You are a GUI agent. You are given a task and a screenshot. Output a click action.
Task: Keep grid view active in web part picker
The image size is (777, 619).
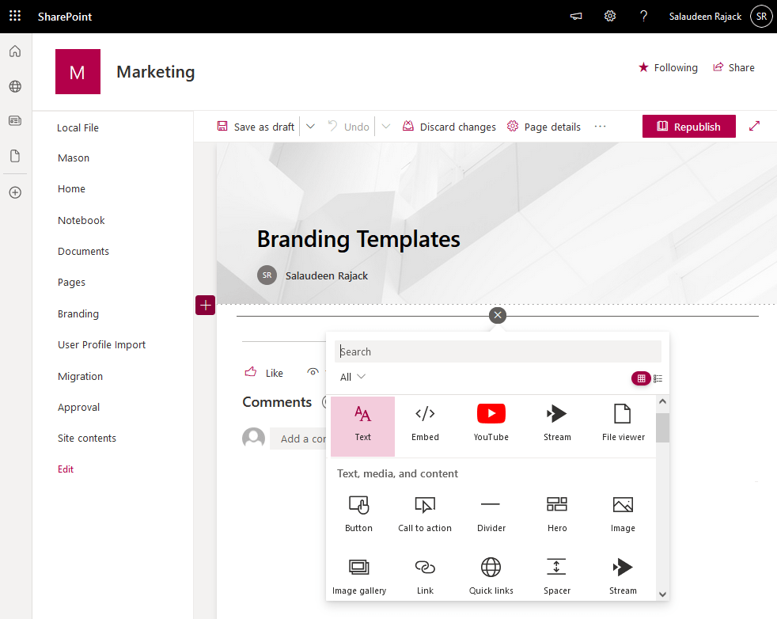click(x=641, y=378)
